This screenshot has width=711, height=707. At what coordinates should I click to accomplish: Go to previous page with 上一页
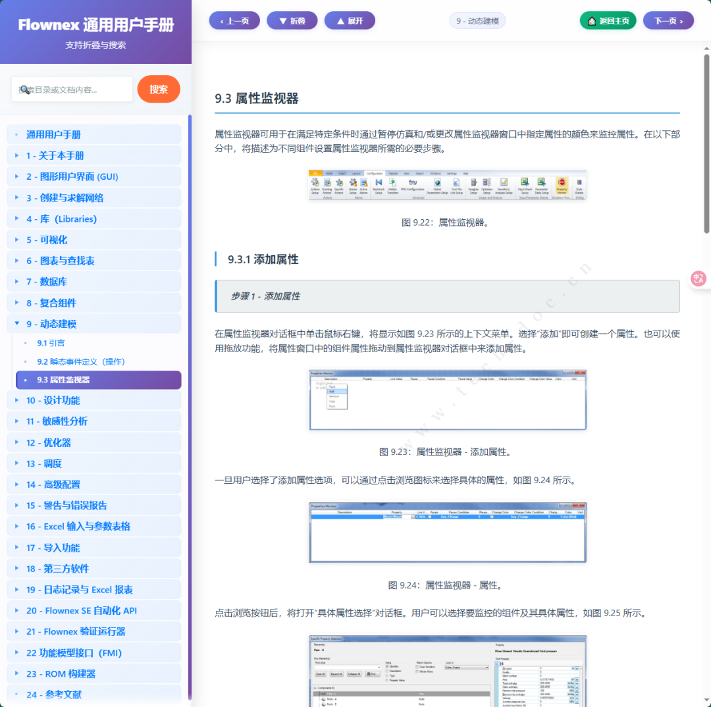point(234,20)
